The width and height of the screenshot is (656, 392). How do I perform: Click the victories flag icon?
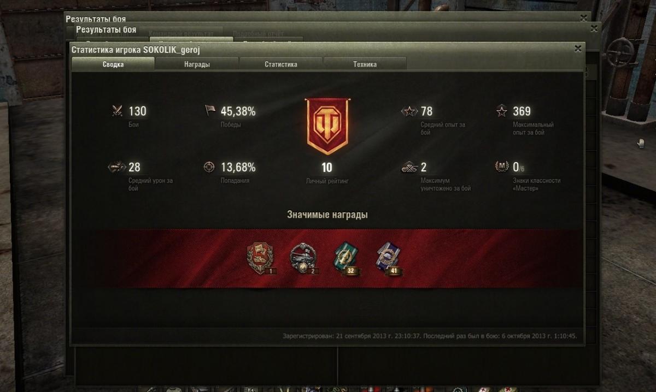pos(210,111)
